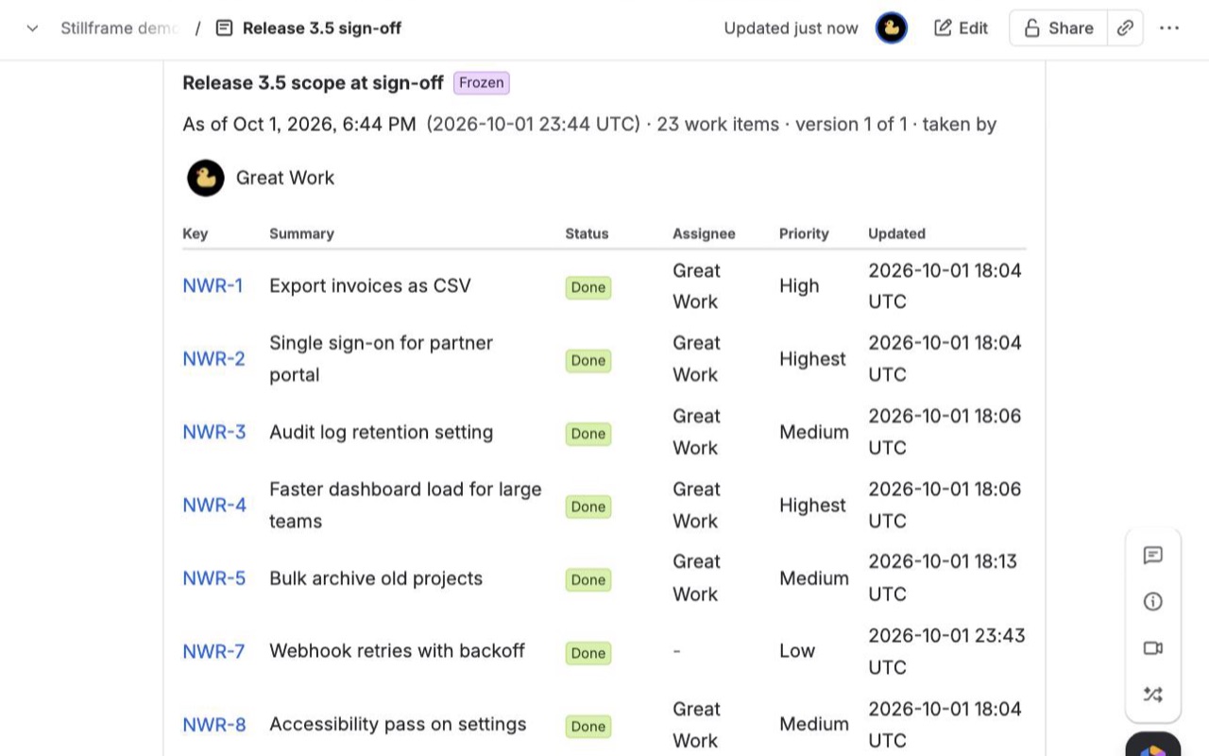1209x756 pixels.
Task: Open the more actions ellipsis menu
Action: click(x=1169, y=28)
